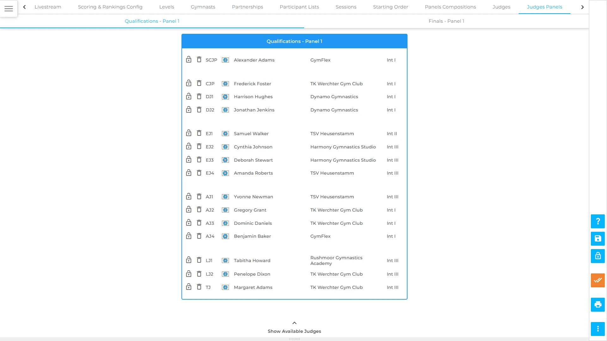Screen dimensions: 607x341
Task: Open the Scoring & Rankings Config tab
Action: tap(110, 7)
